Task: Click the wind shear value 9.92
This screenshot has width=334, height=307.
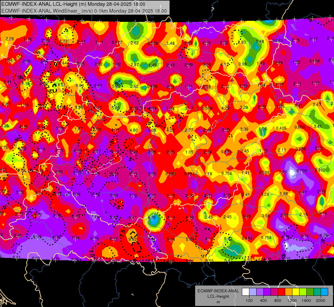Action: (x=132, y=239)
